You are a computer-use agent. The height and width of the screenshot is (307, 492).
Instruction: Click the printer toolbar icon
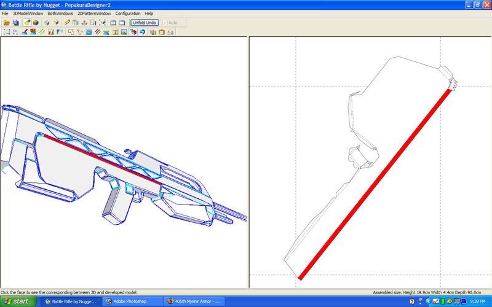[170, 32]
